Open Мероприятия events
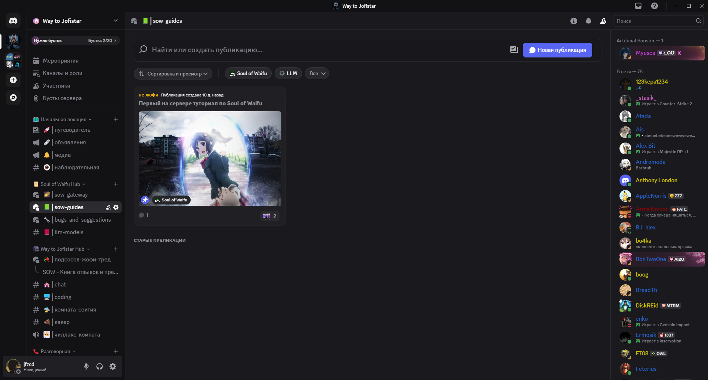Image resolution: width=708 pixels, height=380 pixels. click(x=76, y=61)
